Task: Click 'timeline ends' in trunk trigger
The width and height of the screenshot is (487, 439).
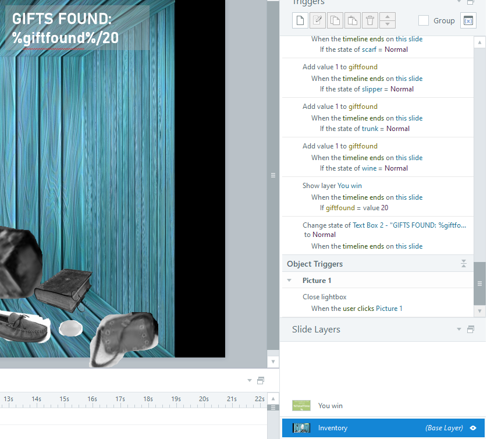Action: tap(363, 118)
